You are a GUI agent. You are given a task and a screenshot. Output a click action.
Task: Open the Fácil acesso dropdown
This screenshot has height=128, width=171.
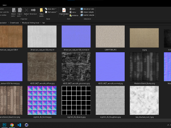pyautogui.click(x=51, y=12)
